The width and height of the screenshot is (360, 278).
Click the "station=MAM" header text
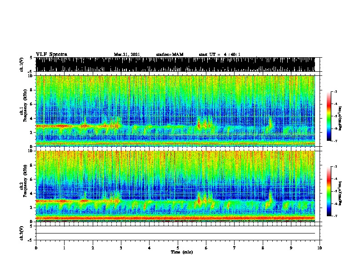170,55
